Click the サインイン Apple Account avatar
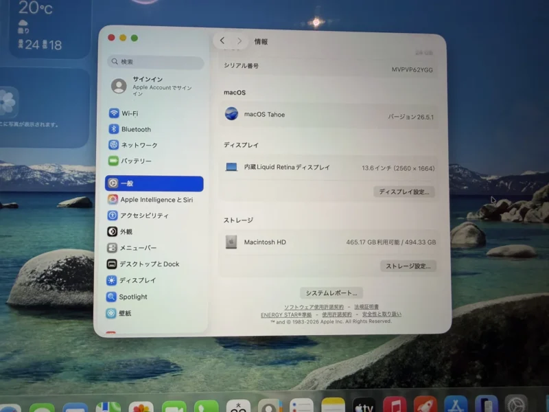The width and height of the screenshot is (549, 412). point(119,86)
